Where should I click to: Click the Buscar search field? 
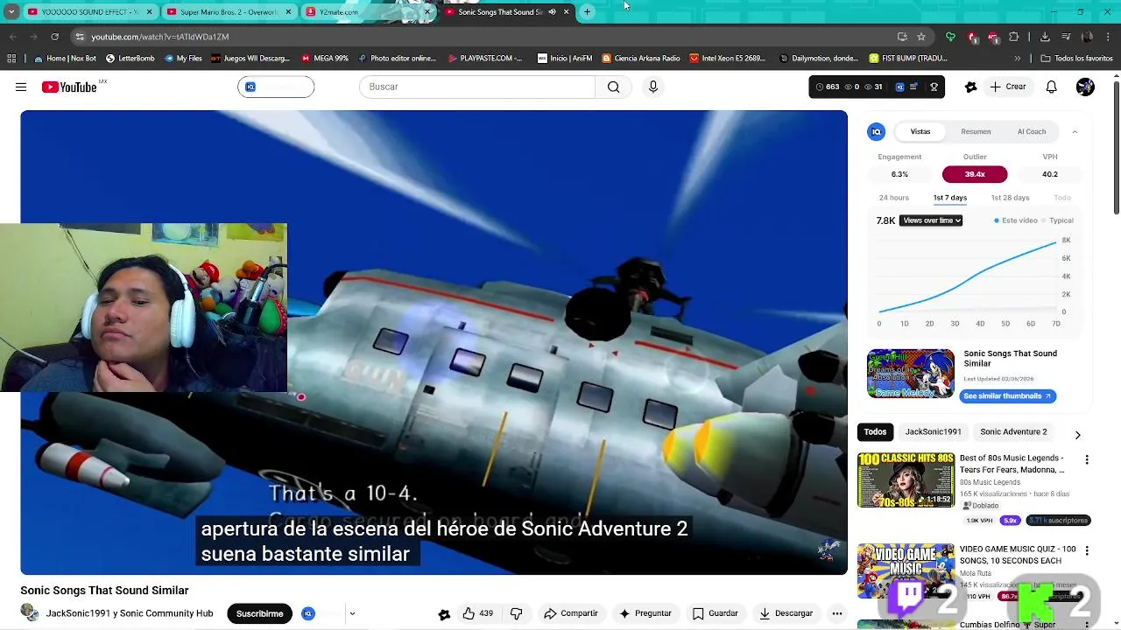(477, 87)
